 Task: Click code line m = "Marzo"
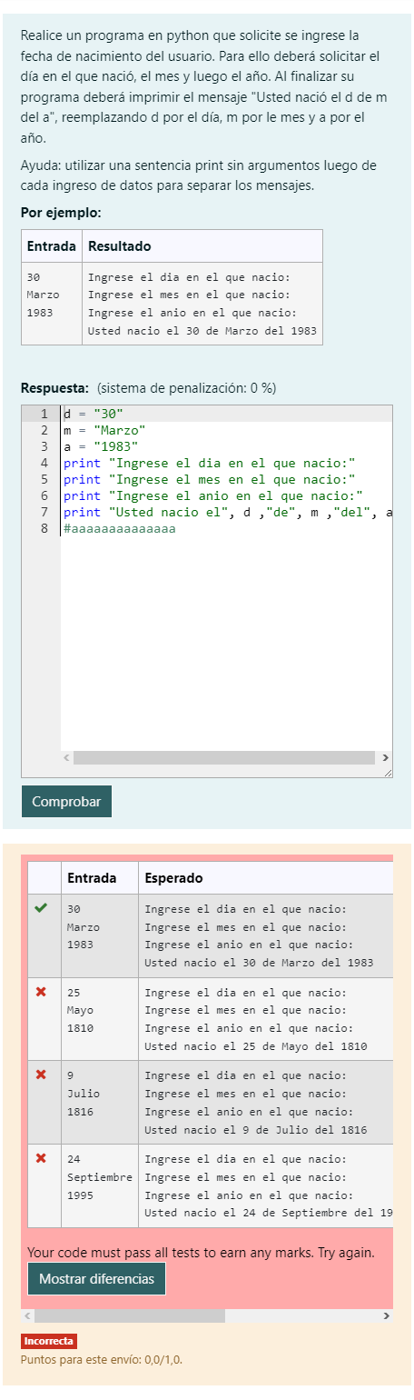[x=104, y=430]
